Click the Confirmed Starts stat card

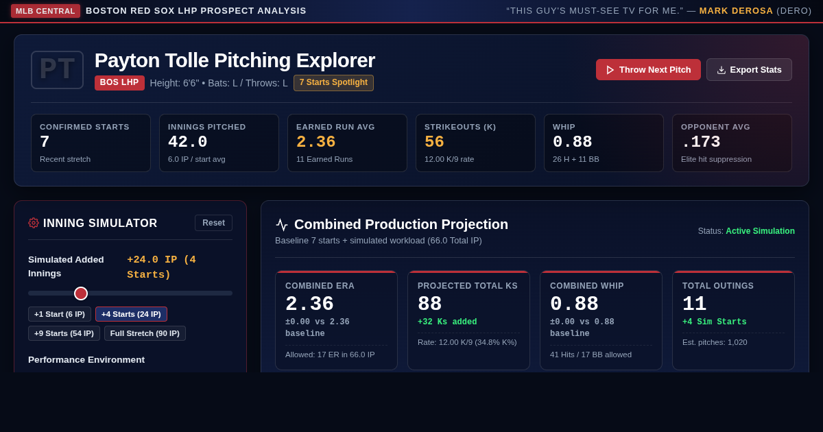[91, 143]
